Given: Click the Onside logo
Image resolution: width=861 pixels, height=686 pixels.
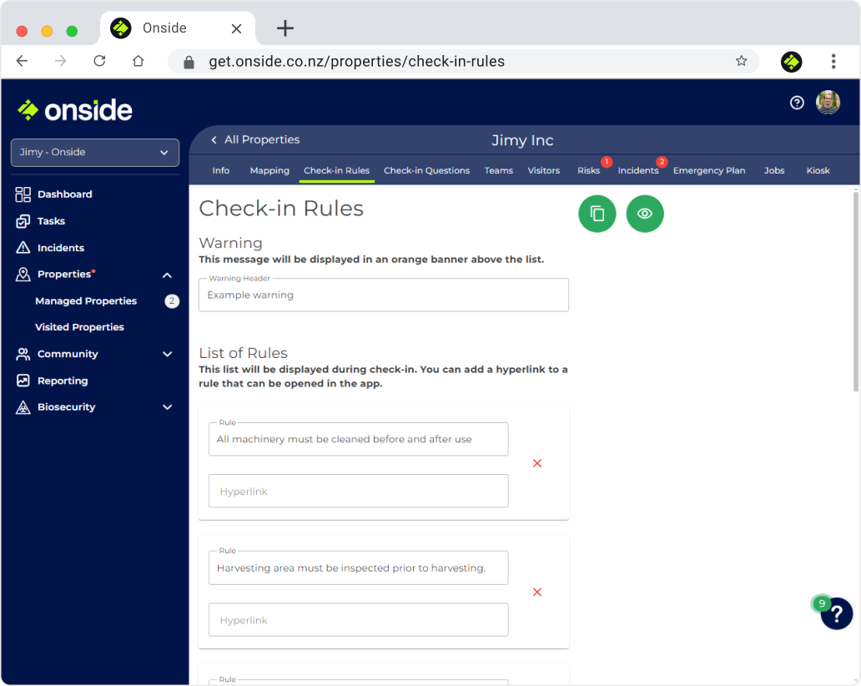Looking at the screenshot, I should coord(73,109).
